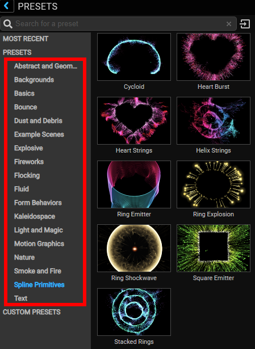
Task: Click the import preset arrow icon
Action: click(x=245, y=24)
